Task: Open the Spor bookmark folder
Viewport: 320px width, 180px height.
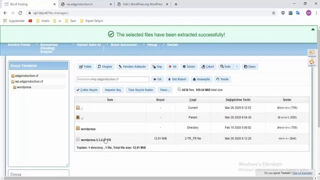Action: [x=70, y=21]
